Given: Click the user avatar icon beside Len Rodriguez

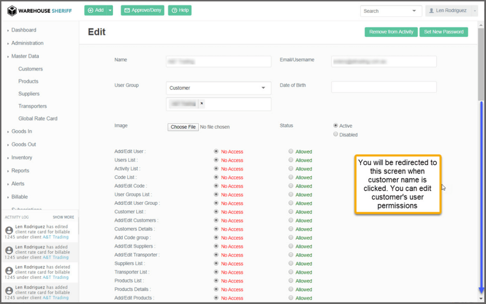Looking at the screenshot, I should (431, 10).
